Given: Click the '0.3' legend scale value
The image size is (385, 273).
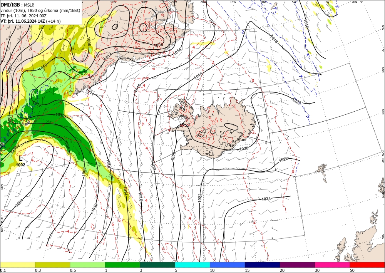Looking at the screenshot, I should pos(38,270).
